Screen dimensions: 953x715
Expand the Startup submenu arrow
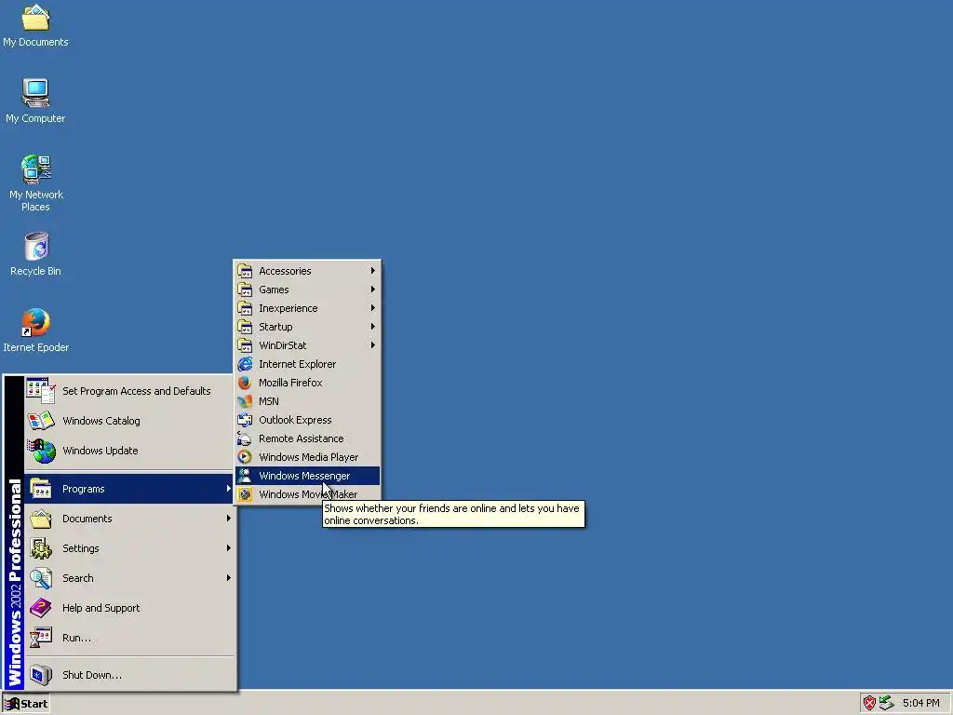372,327
